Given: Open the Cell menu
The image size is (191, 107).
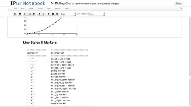Looking at the screenshot, I should [x=49, y=8].
